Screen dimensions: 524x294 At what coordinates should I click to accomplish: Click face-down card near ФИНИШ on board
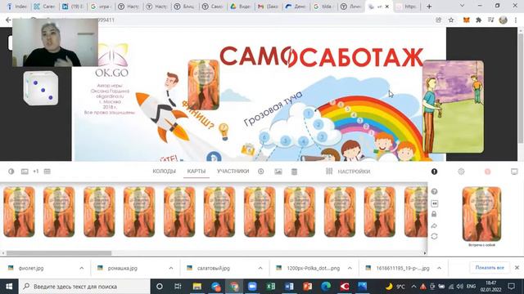pos(204,85)
